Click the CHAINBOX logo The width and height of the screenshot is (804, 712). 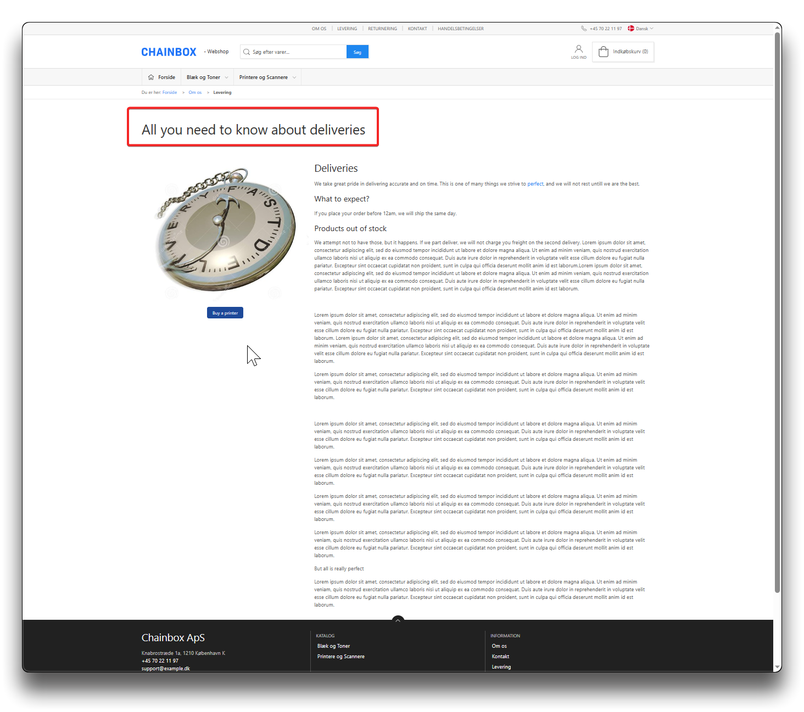(x=169, y=52)
